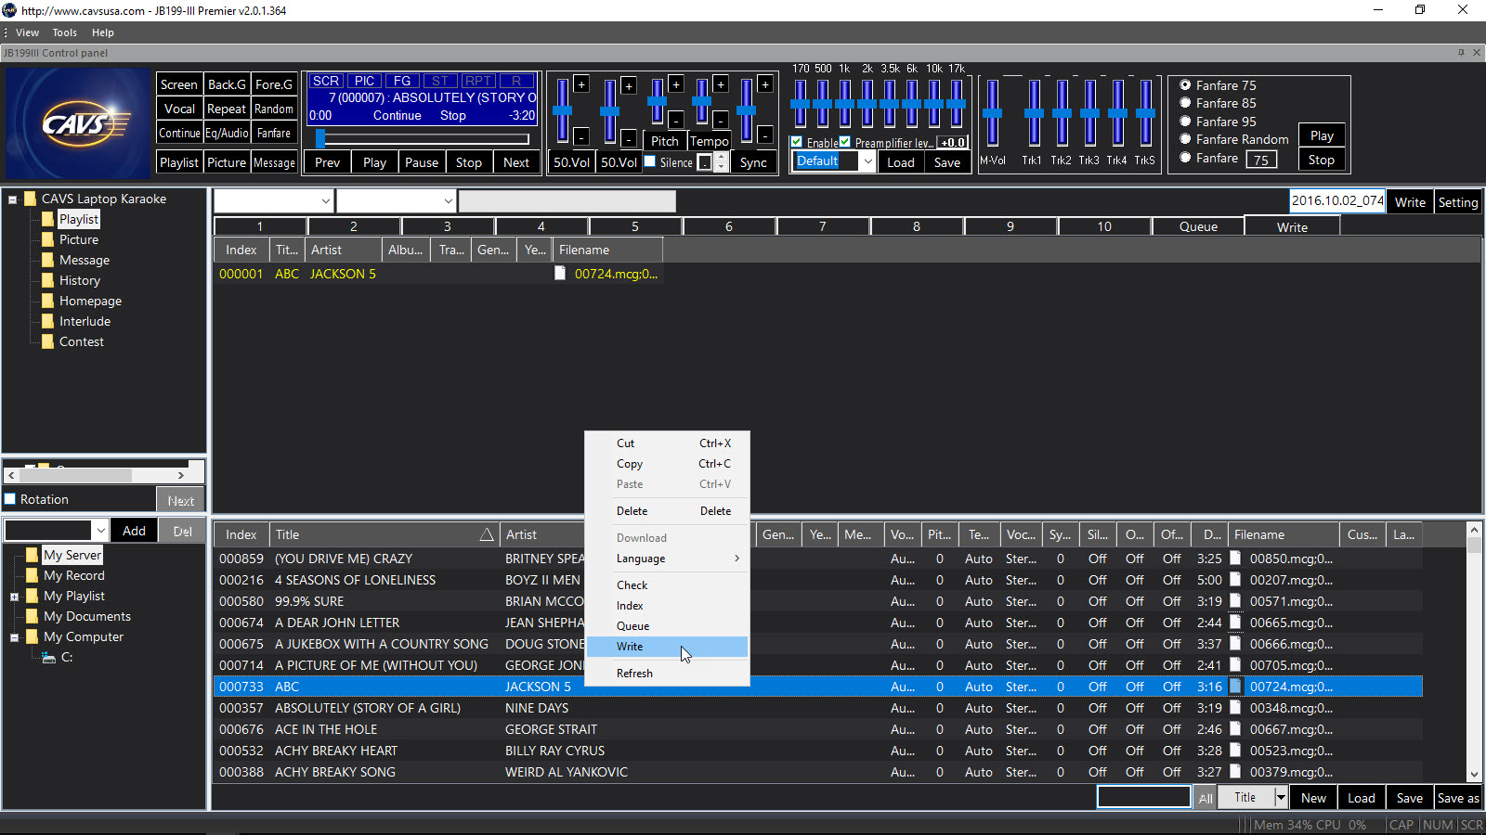Click the CAVS logo image
This screenshot has height=835, width=1486.
coord(76,123)
